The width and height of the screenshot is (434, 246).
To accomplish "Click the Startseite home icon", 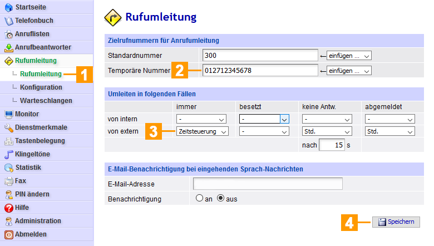I will coord(8,8).
